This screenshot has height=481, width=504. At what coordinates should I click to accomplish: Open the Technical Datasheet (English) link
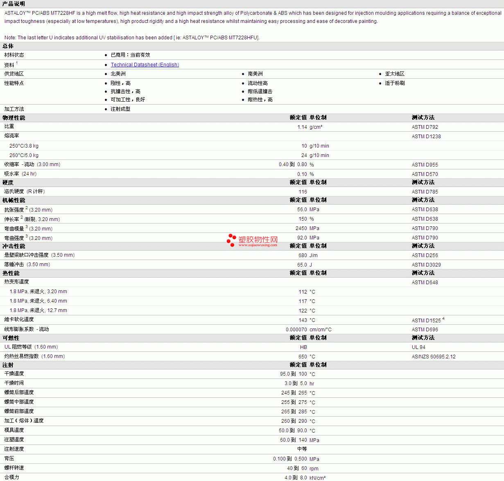pyautogui.click(x=145, y=65)
